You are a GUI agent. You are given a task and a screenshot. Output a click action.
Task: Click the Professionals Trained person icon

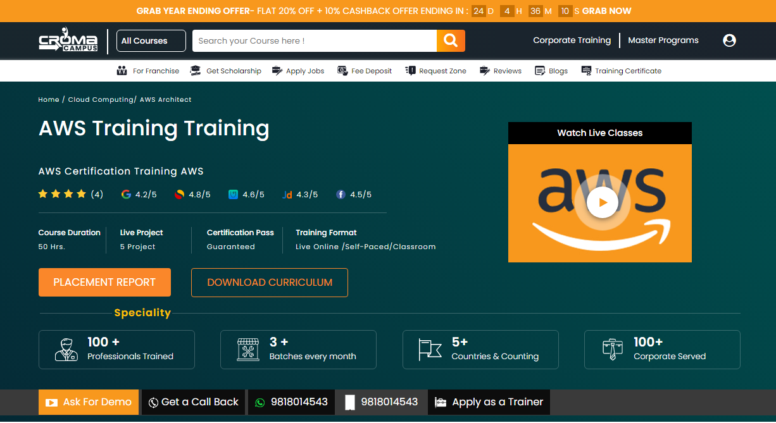(x=66, y=350)
